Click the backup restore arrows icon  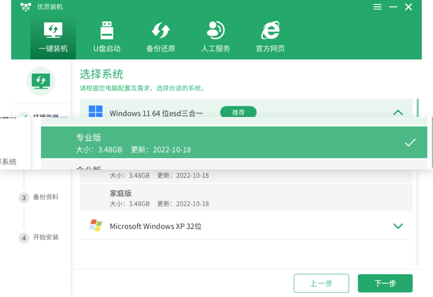[161, 30]
